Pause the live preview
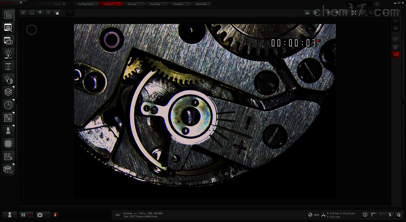Viewport: 406px width, 222px height. coord(23,215)
